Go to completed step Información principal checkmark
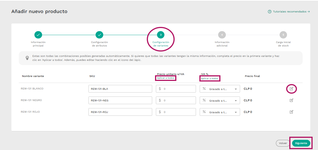This screenshot has height=150, width=318. [x=38, y=35]
